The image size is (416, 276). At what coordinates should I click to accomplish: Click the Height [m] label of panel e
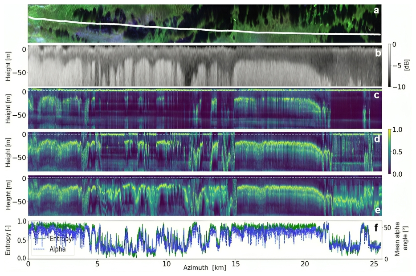coord(8,196)
